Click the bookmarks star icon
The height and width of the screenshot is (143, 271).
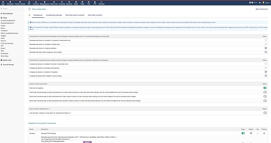pyautogui.click(x=260, y=3)
